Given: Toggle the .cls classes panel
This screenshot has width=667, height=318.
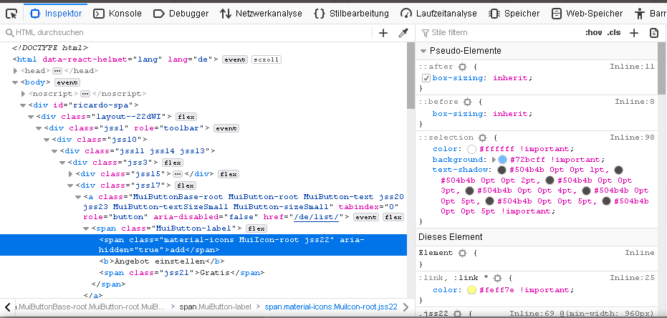Looking at the screenshot, I should pyautogui.click(x=614, y=33).
